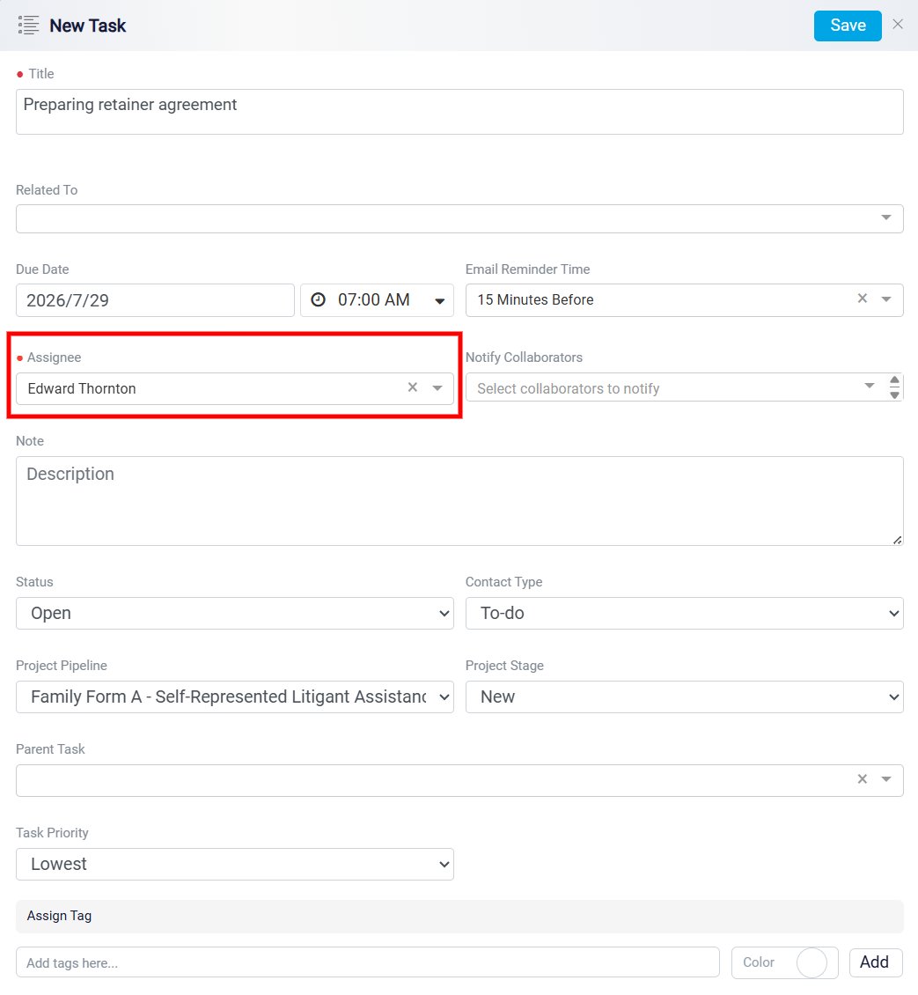Clear the Edward Thornton assignee selection
Screen dimensions: 918x995
tap(413, 387)
